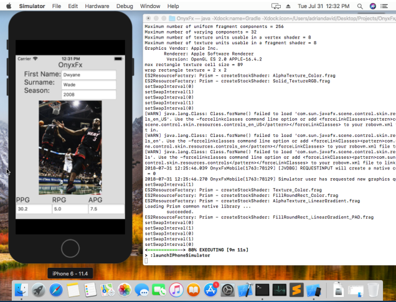
Task: Open Notes from the Dock
Action: (73, 290)
